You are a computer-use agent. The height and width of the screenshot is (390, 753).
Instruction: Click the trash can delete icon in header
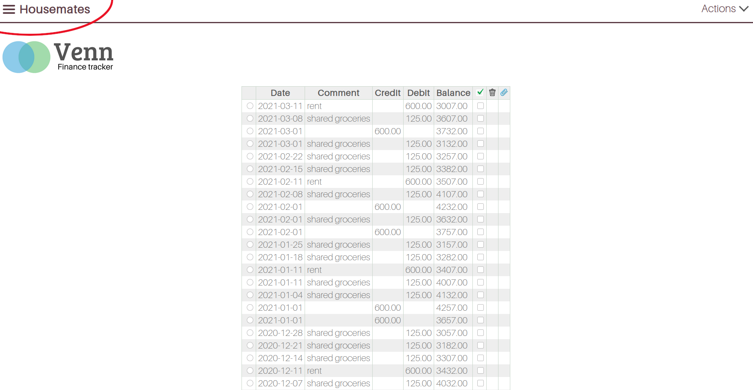click(x=492, y=92)
